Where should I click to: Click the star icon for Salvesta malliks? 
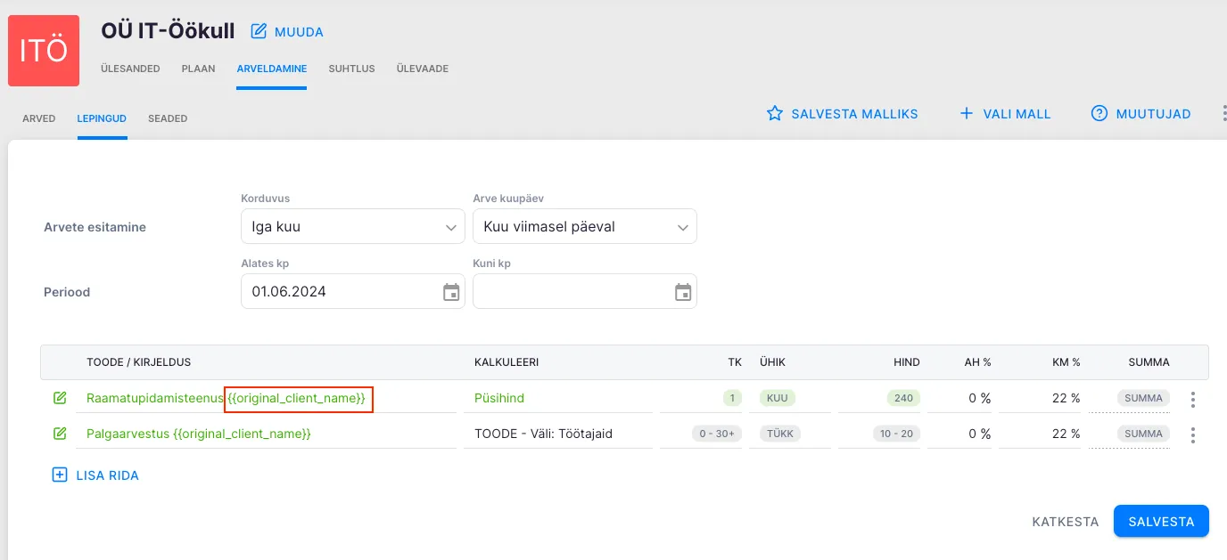coord(775,114)
